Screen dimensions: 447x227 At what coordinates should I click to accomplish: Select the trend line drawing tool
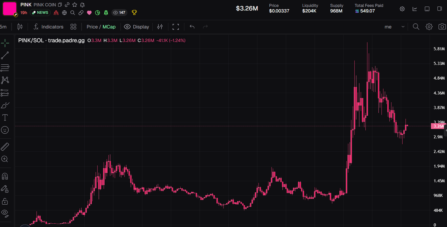click(x=5, y=55)
